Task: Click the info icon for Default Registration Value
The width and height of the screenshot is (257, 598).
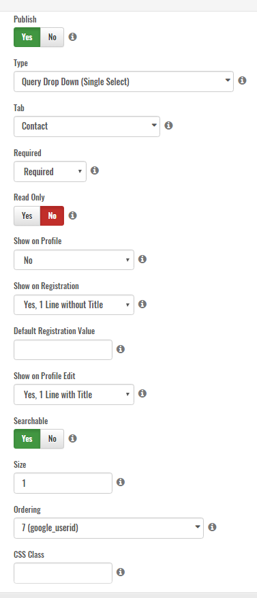Action: click(x=121, y=349)
